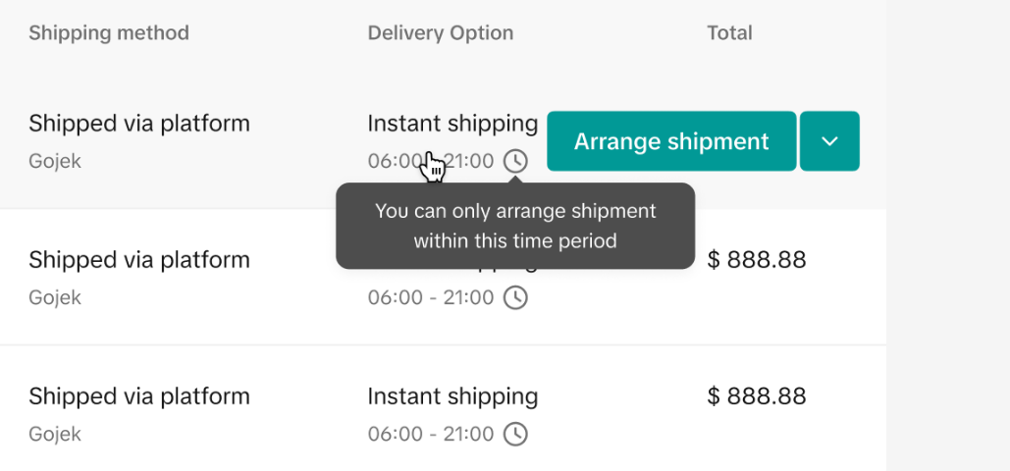This screenshot has height=471, width=1010.
Task: Click Instant shipping in the third row
Action: [452, 396]
